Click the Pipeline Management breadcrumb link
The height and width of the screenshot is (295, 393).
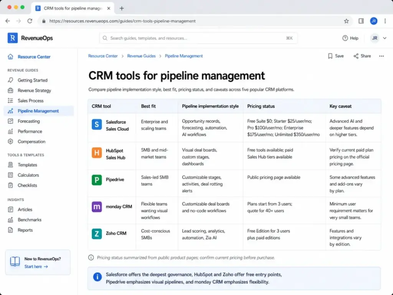coord(184,56)
